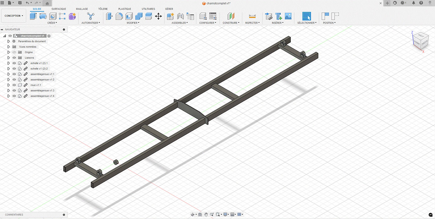Click the Insert Image icon

(288, 16)
